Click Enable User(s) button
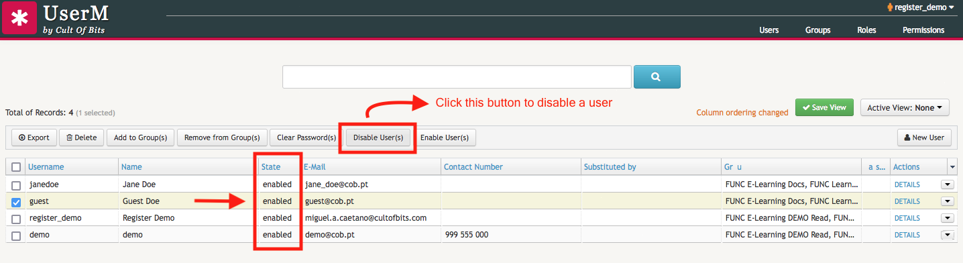Screen dimensions: 963x263 click(444, 138)
